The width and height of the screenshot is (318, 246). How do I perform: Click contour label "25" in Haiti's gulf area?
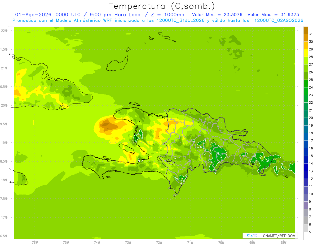coord(135,142)
